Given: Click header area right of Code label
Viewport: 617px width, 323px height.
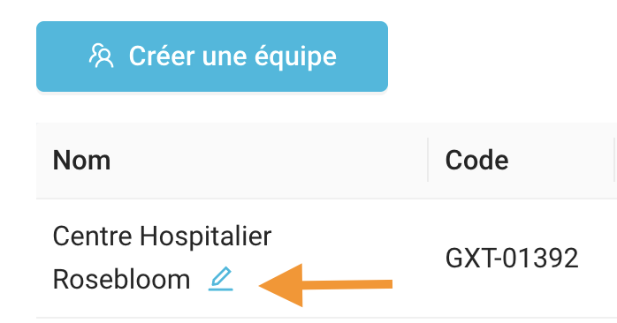Looking at the screenshot, I should click(x=559, y=160).
